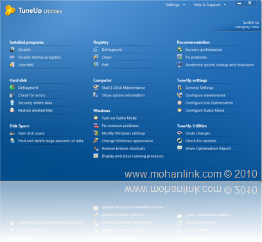Click the Securely delete data icon
The width and height of the screenshot is (262, 242).
[12, 102]
